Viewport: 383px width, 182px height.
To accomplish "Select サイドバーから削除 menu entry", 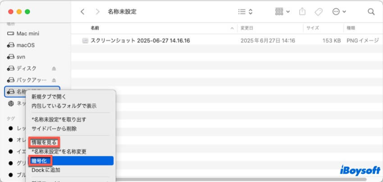I will 54,128.
